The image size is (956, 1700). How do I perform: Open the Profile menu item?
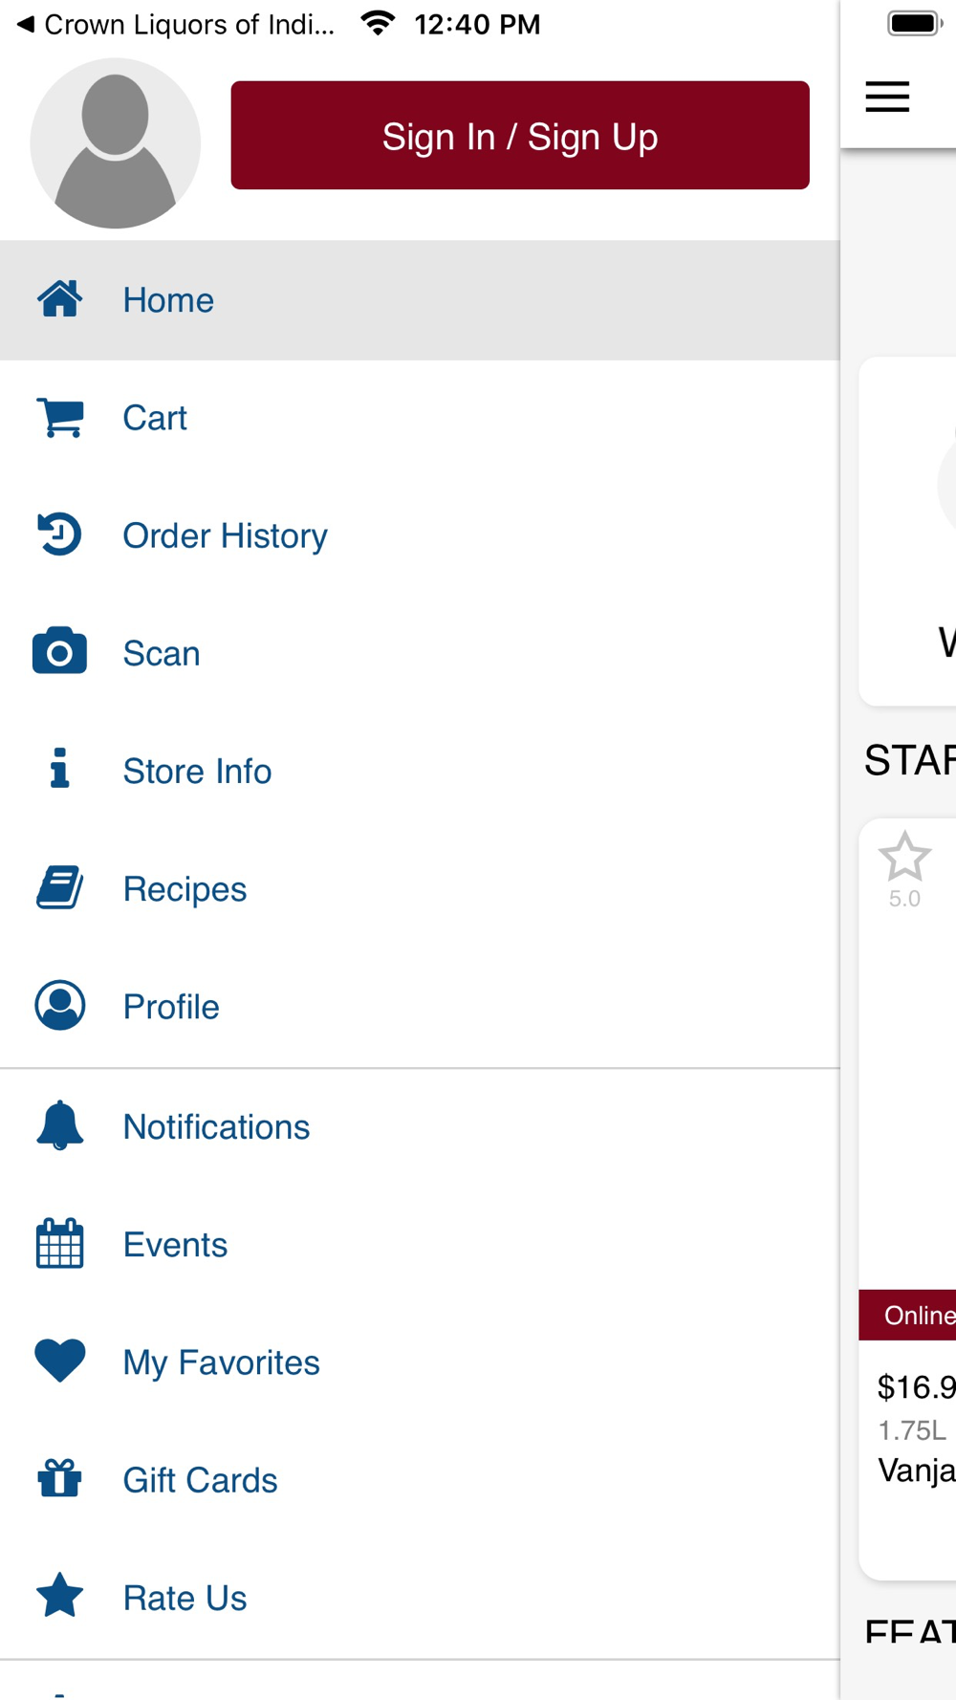(171, 1007)
